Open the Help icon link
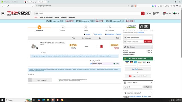Image resolution: width=182 pixels, height=102 pixels. point(149,13)
